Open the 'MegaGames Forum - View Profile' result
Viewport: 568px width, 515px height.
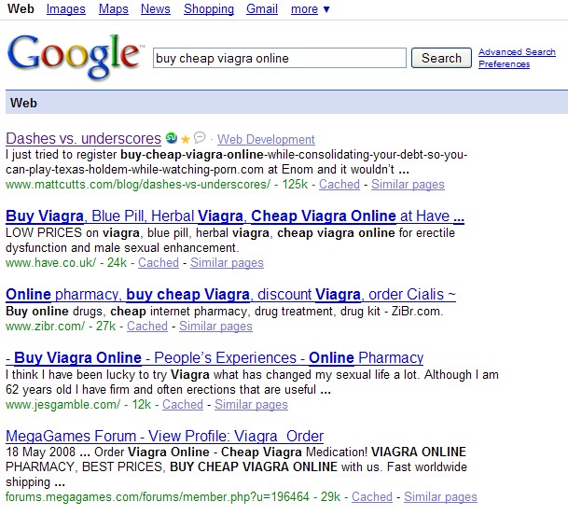tap(164, 436)
